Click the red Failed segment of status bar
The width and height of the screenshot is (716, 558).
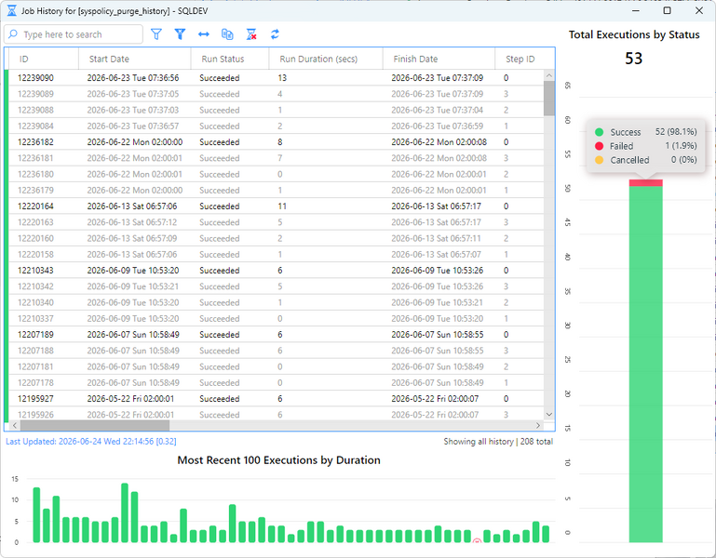tap(645, 182)
